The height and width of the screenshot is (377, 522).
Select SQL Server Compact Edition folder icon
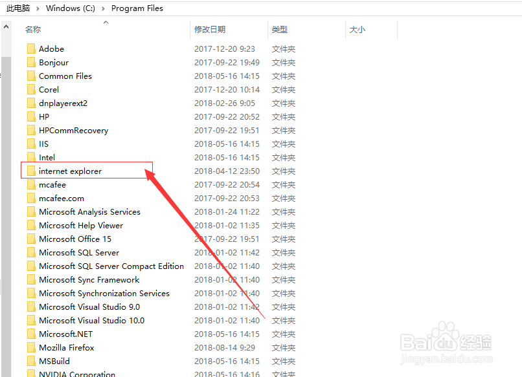31,266
